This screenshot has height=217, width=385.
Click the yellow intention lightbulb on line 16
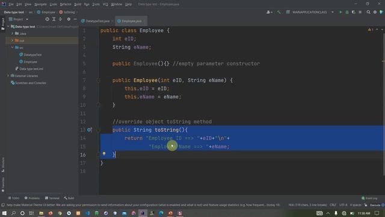104,154
